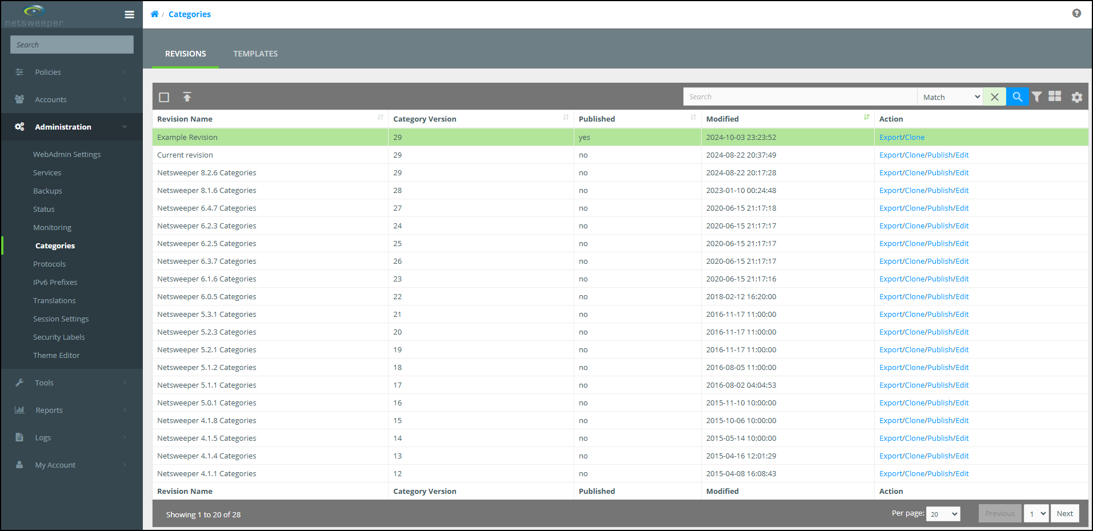The image size is (1093, 531).
Task: Open Backups in sidebar
Action: click(47, 191)
